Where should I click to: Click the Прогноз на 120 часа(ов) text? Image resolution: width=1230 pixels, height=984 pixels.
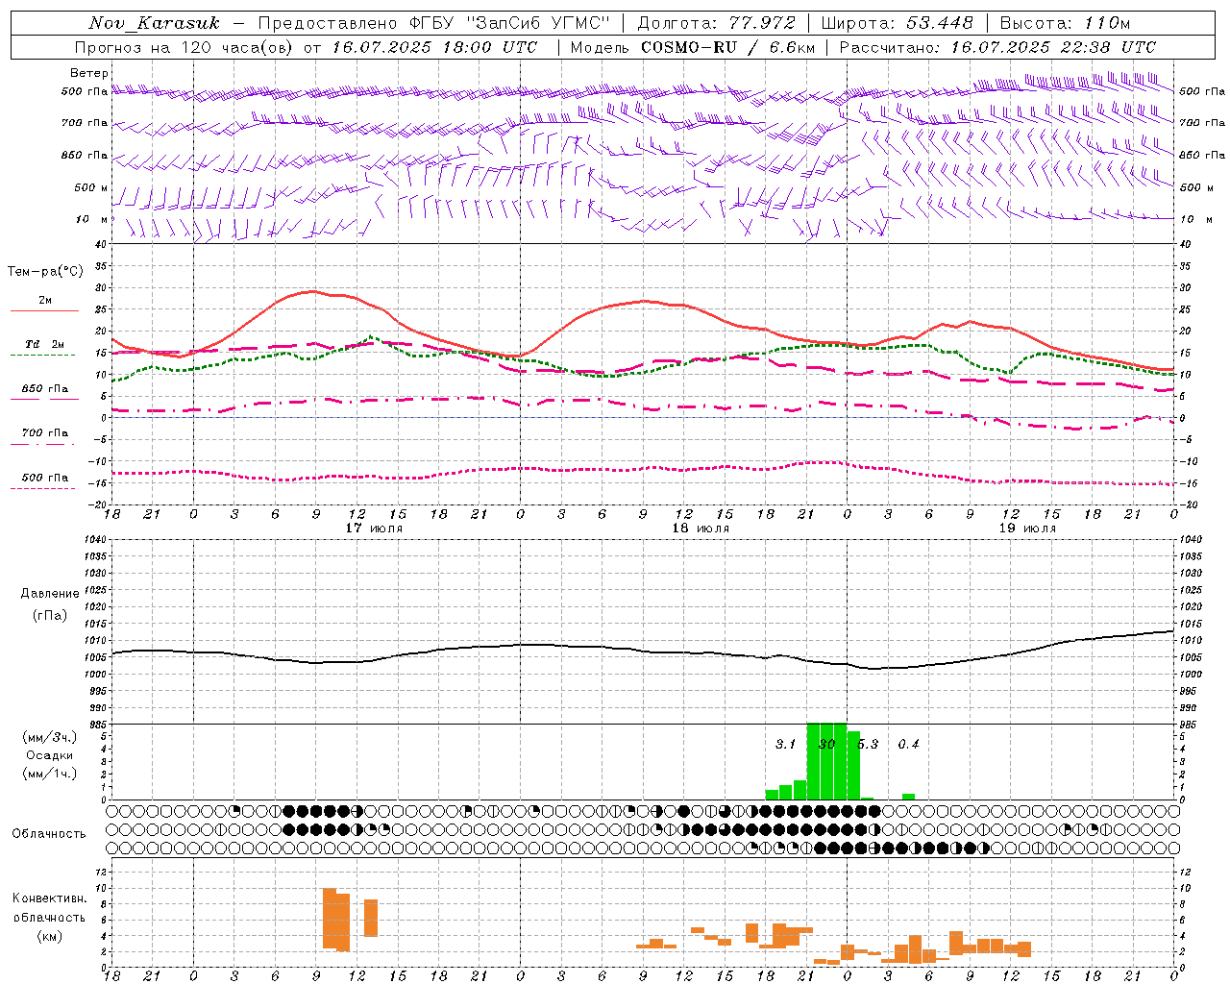184,47
